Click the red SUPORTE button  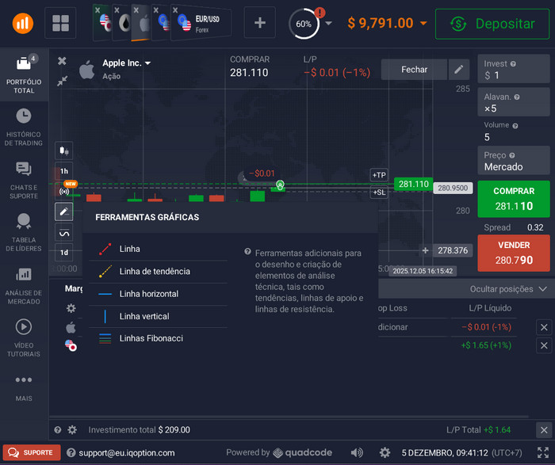pyautogui.click(x=32, y=452)
